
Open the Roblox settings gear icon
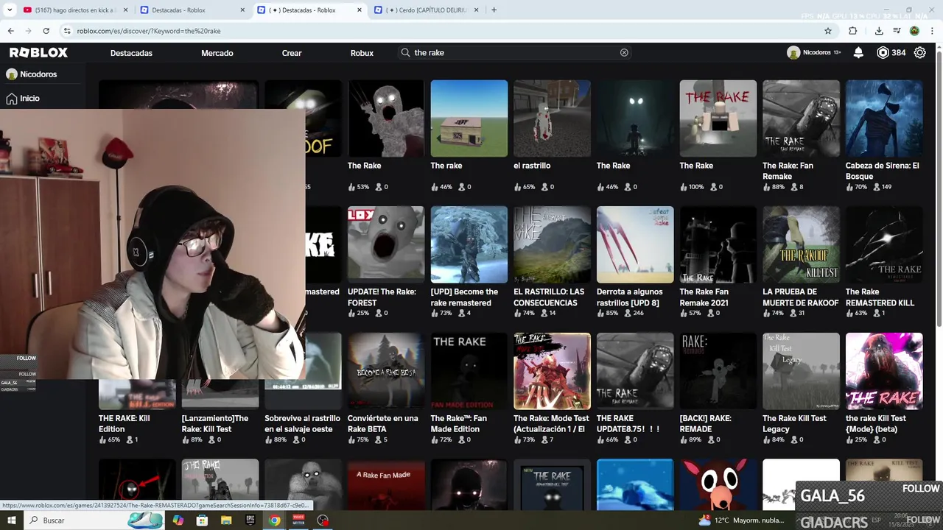click(x=919, y=52)
